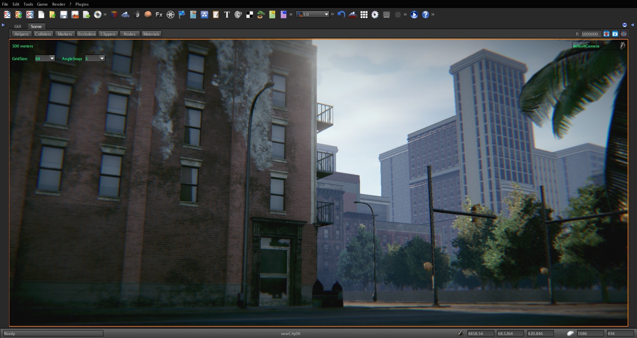Select the bonsai tree vegetation tool
The width and height of the screenshot is (637, 338).
pos(260,15)
